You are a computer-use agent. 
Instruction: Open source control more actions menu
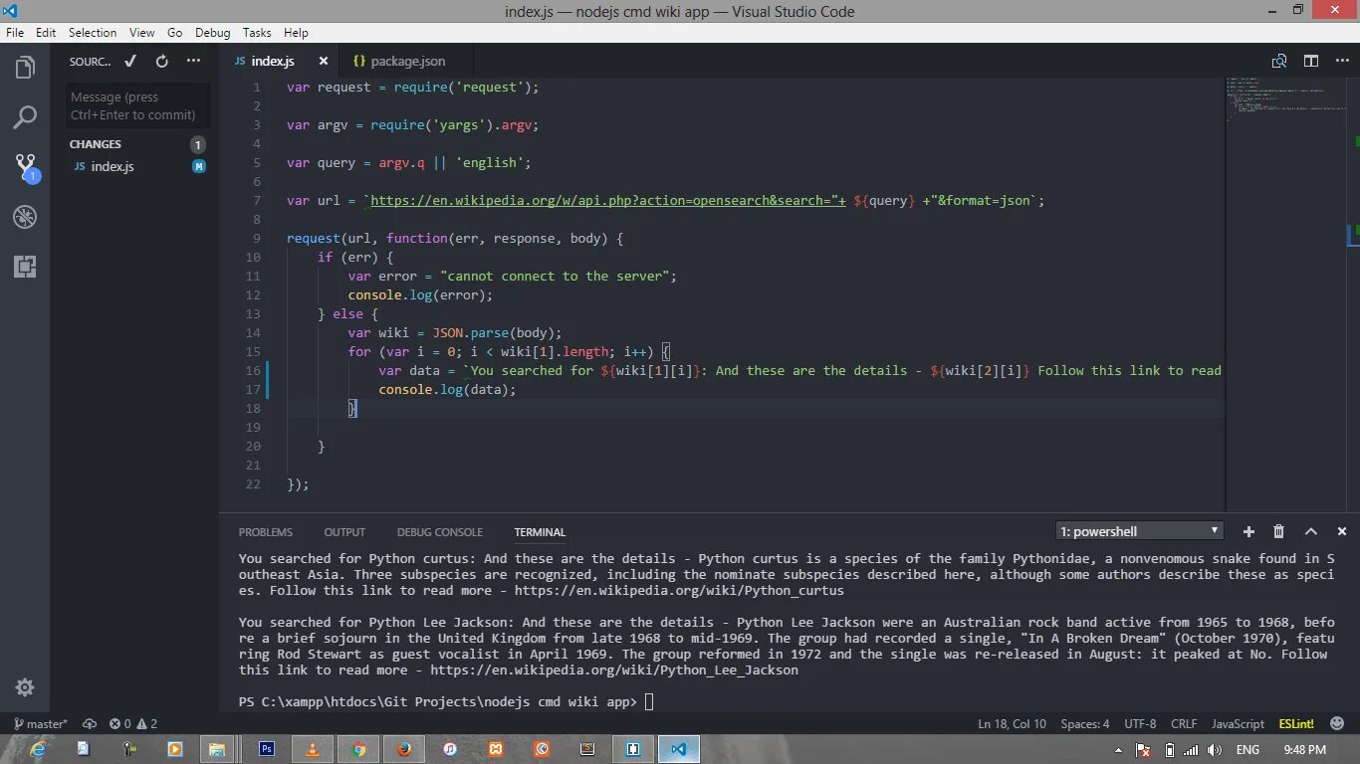(x=195, y=61)
